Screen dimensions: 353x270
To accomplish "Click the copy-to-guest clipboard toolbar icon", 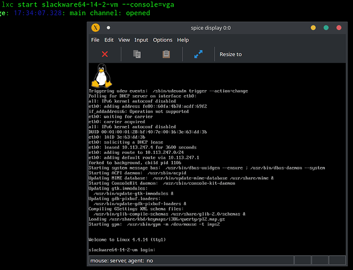I will coord(137,54).
